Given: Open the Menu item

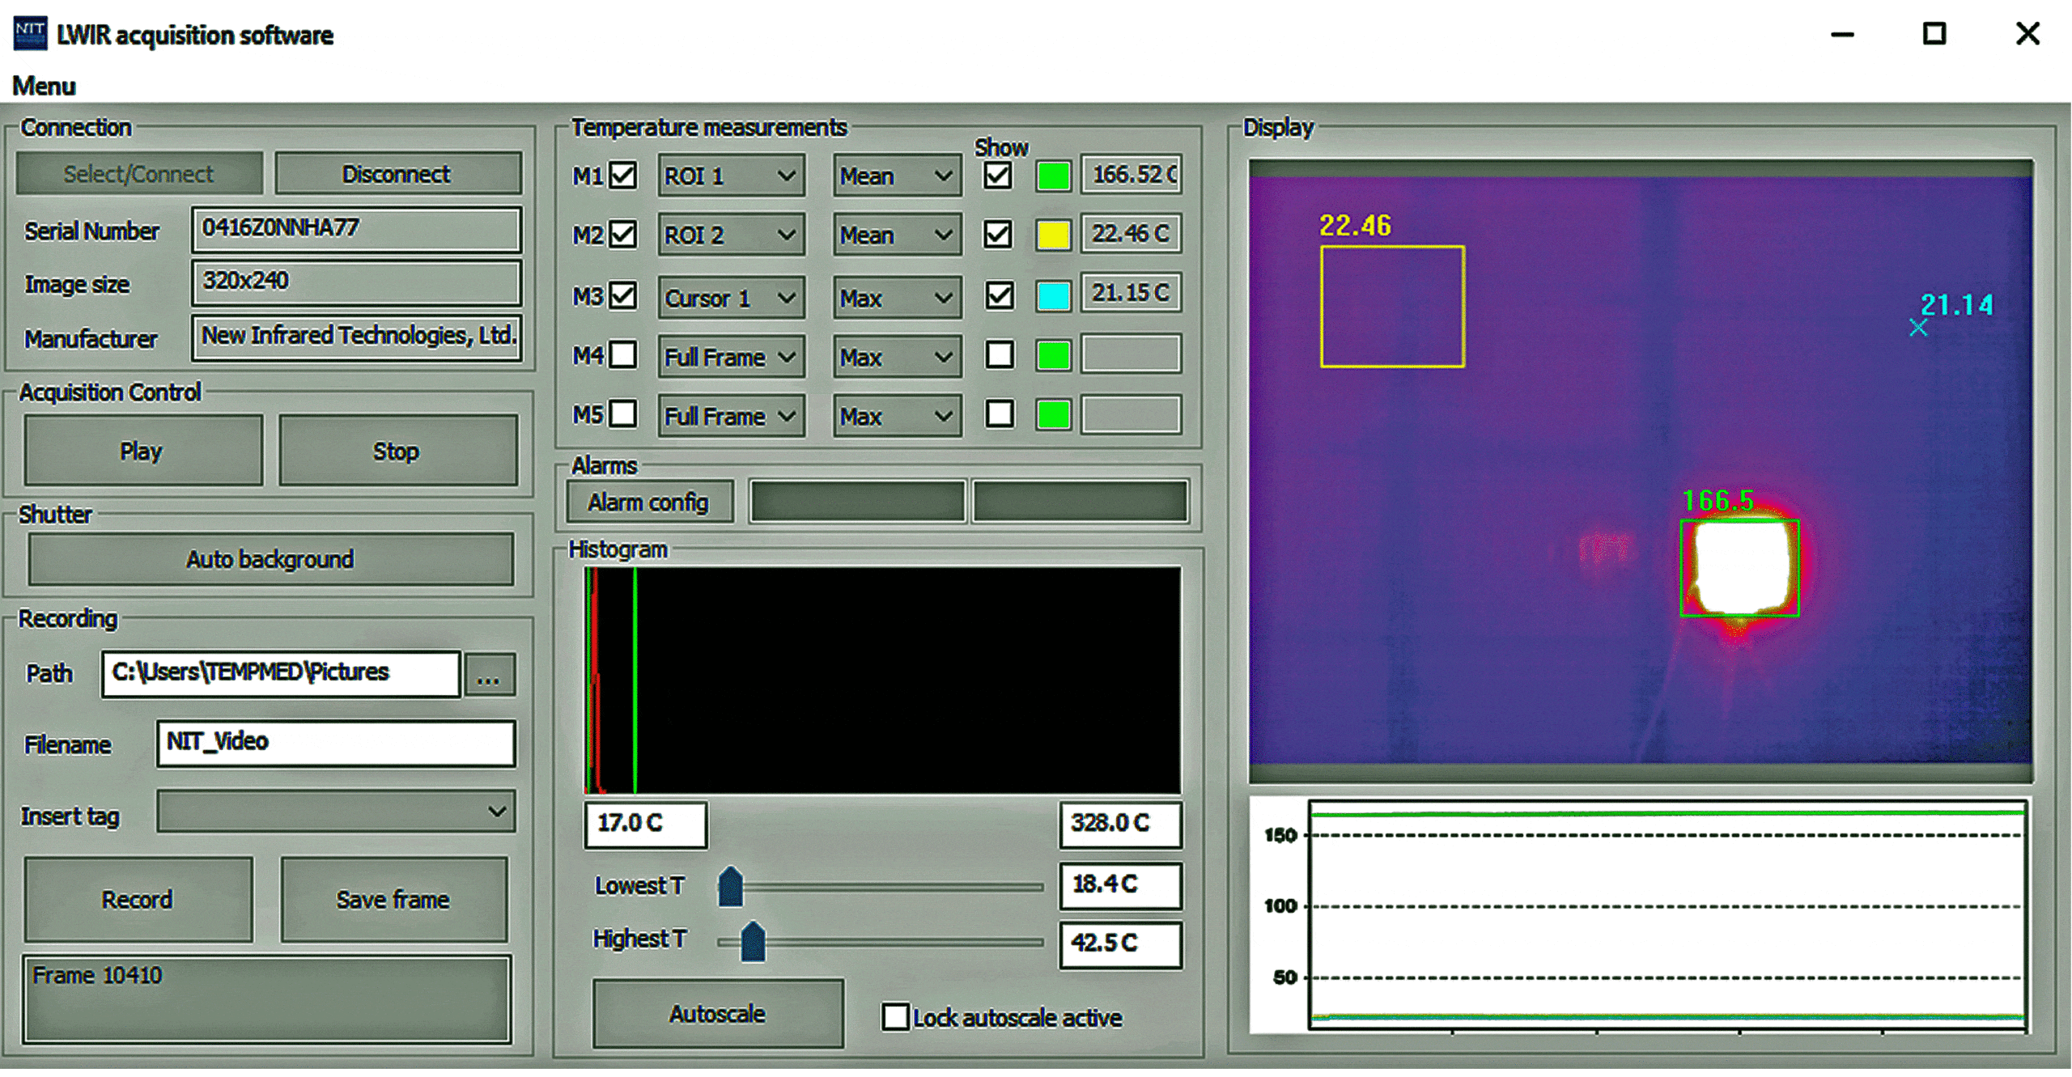Looking at the screenshot, I should 45,86.
